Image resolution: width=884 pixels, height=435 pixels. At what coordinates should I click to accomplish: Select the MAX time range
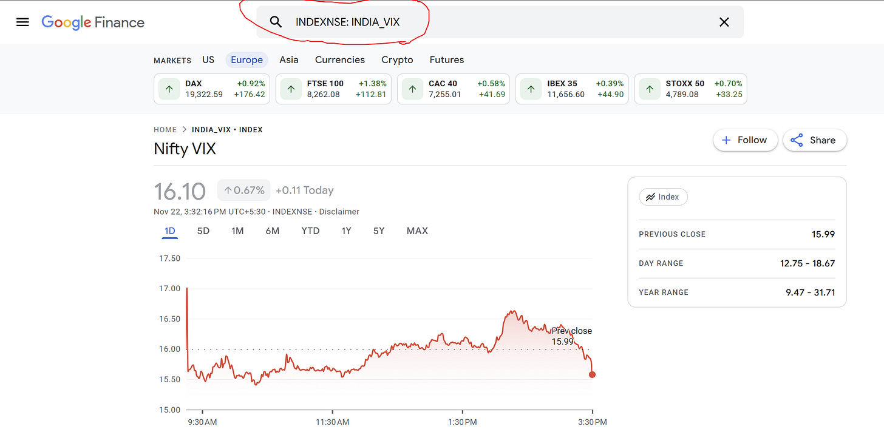click(x=417, y=231)
